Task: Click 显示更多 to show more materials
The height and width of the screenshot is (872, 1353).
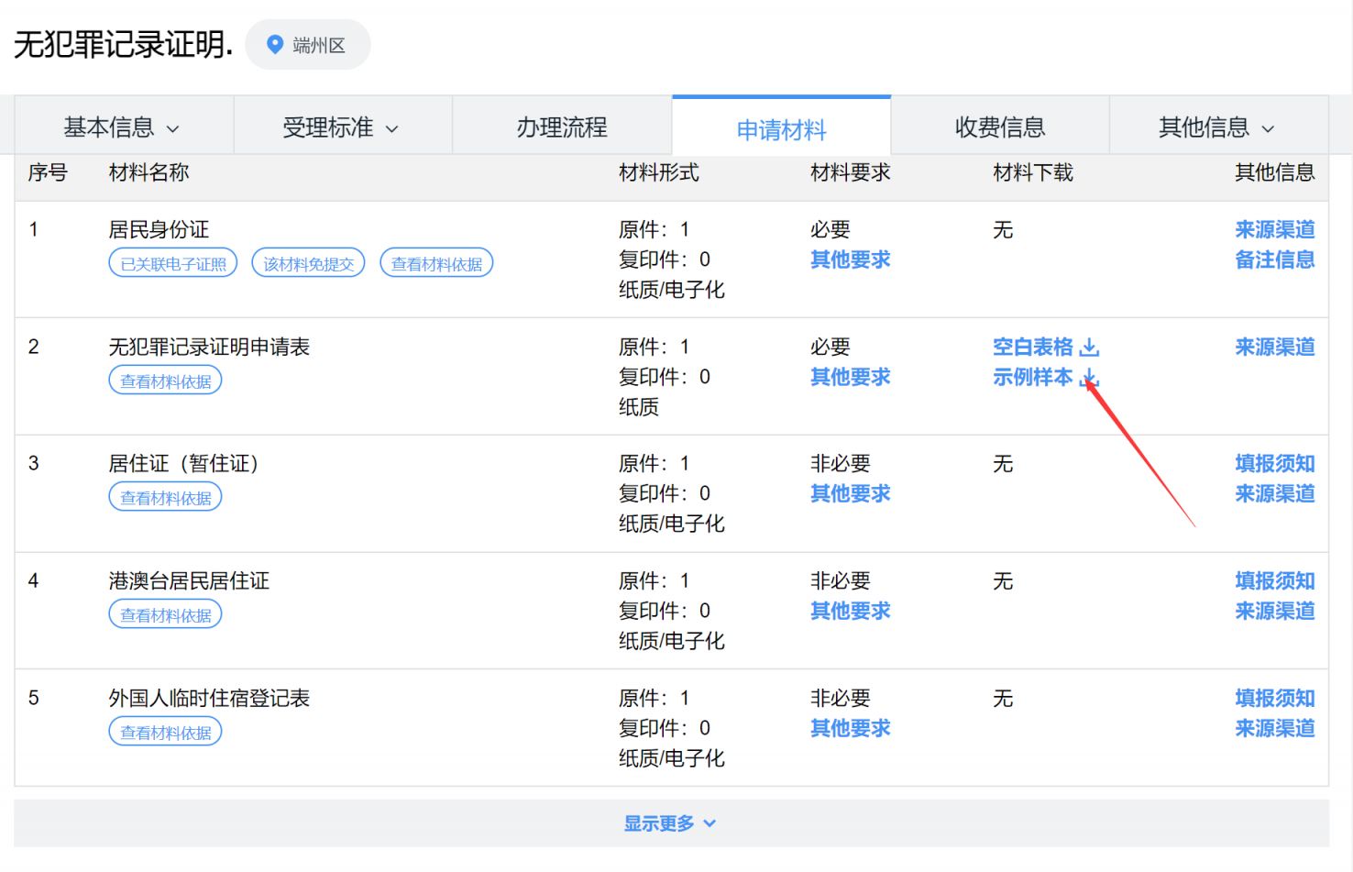Action: click(670, 823)
